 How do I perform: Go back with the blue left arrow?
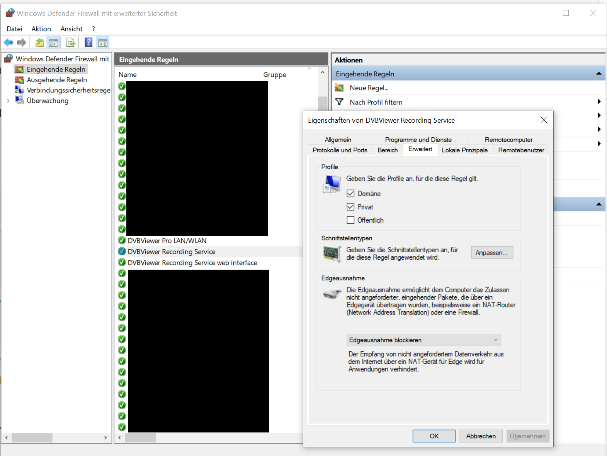coord(8,42)
